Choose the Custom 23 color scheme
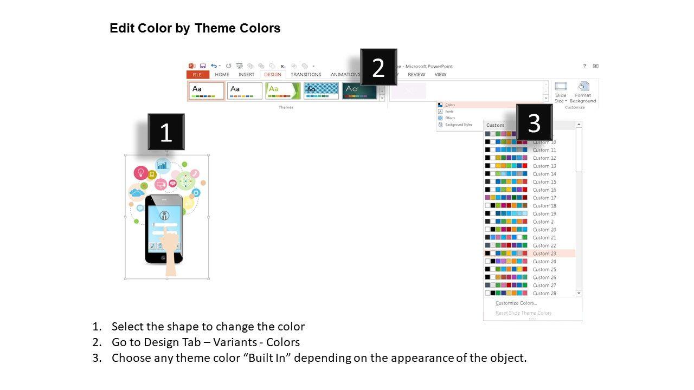 544,253
